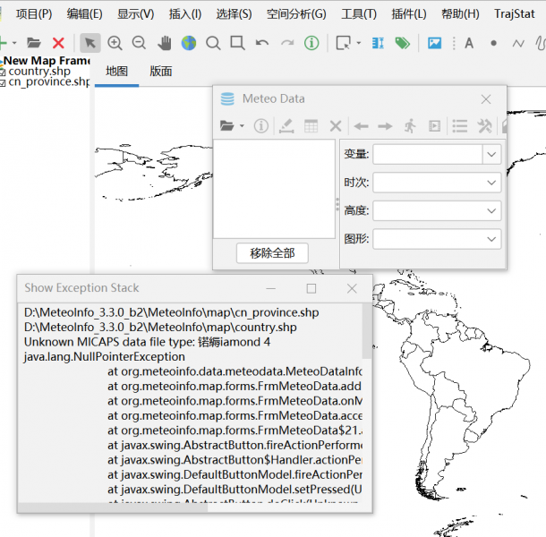The width and height of the screenshot is (546, 537).
Task: Open the 空间分析(G) menu
Action: point(295,14)
